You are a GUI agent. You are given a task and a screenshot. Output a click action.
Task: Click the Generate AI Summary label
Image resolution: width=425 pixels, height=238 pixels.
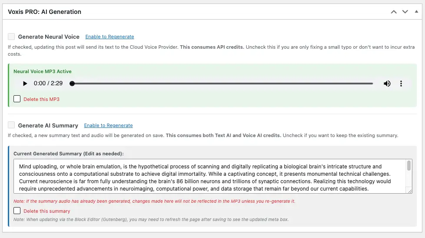[x=48, y=125]
